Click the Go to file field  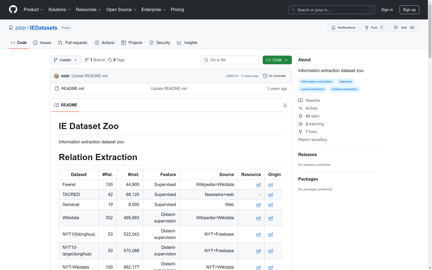[x=230, y=60]
